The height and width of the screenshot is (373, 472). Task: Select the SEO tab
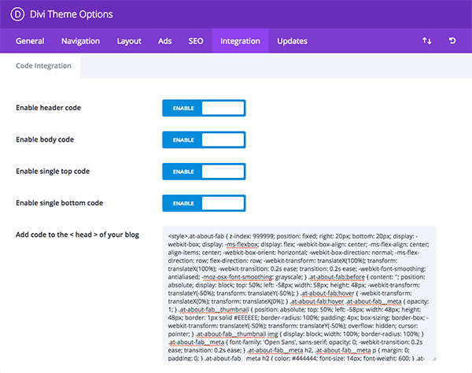pos(196,41)
